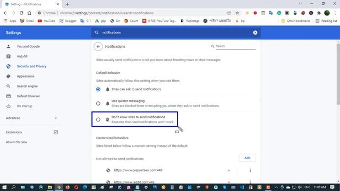Click the ENG language indicator in taskbar
The height and width of the screenshot is (191, 340).
click(307, 187)
